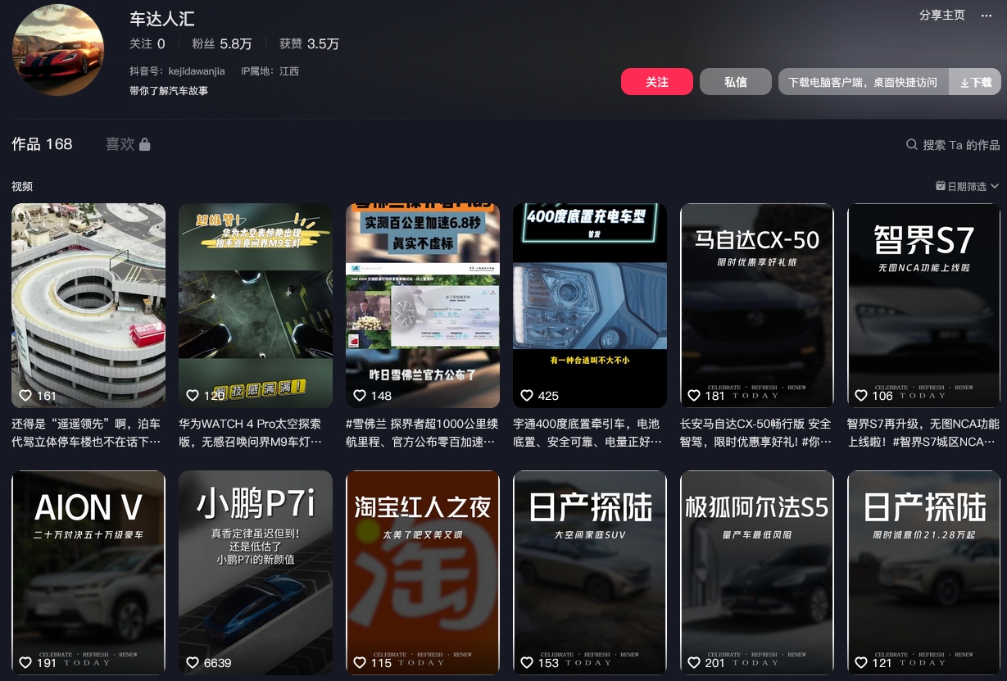
Task: Click 下载电脑客户端 desktop access button
Action: pos(864,82)
